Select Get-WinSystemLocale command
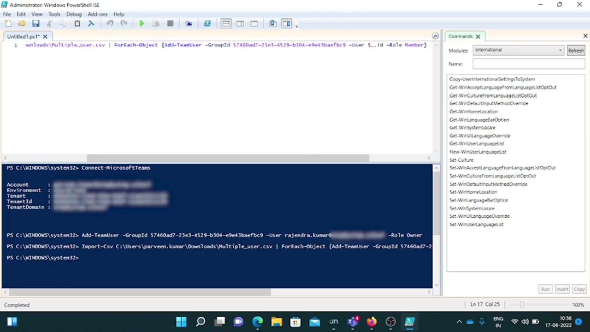This screenshot has width=590, height=332. [x=472, y=128]
